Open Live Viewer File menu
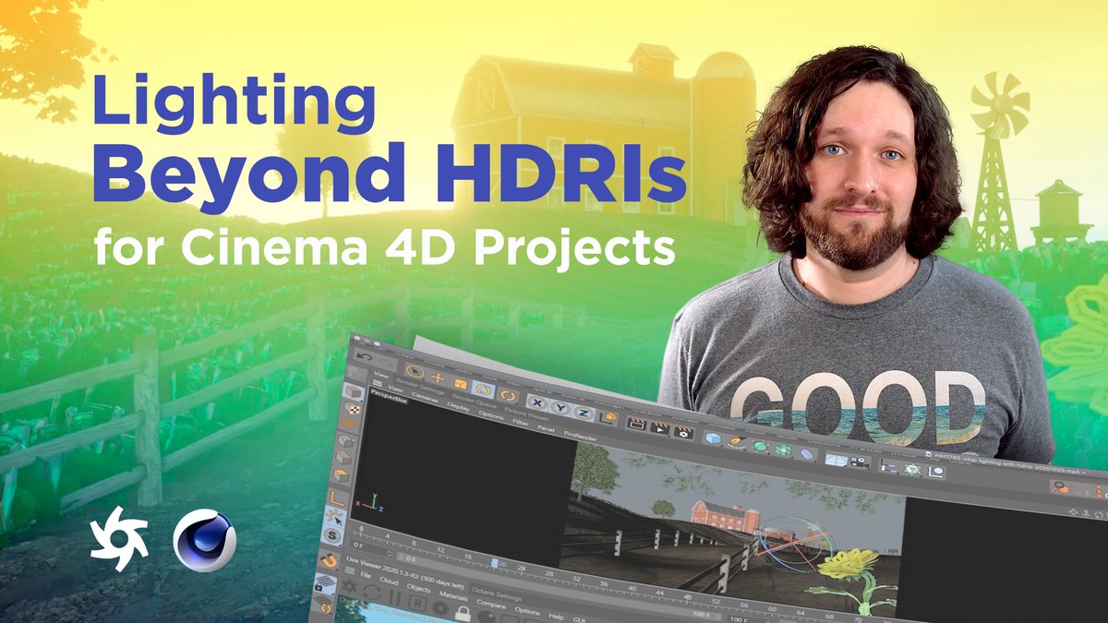 pos(366,575)
